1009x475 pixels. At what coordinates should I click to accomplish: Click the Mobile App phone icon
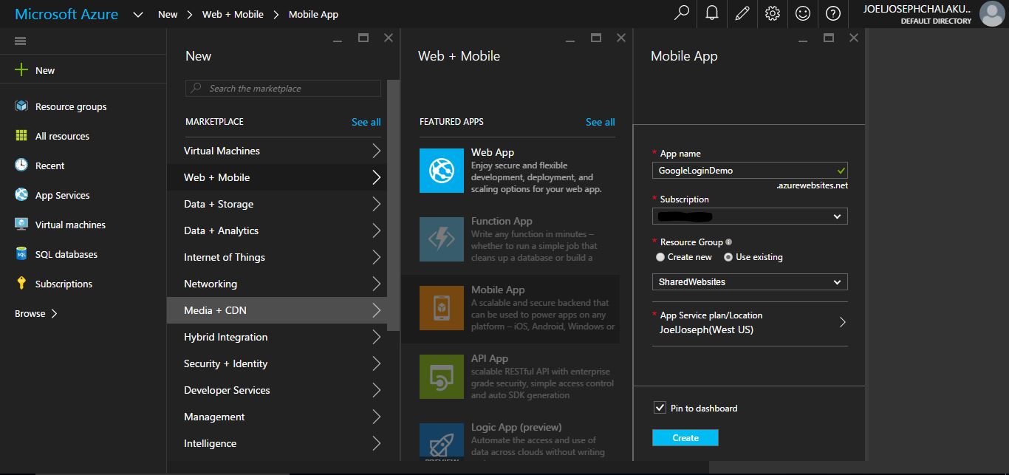tap(442, 308)
